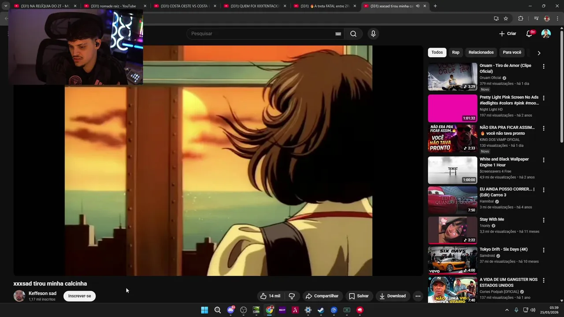Click 'Salvar' to save the video

pyautogui.click(x=359, y=296)
